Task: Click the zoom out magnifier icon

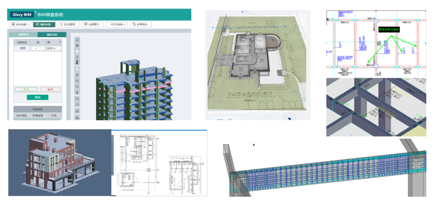Action: pyautogui.click(x=78, y=86)
